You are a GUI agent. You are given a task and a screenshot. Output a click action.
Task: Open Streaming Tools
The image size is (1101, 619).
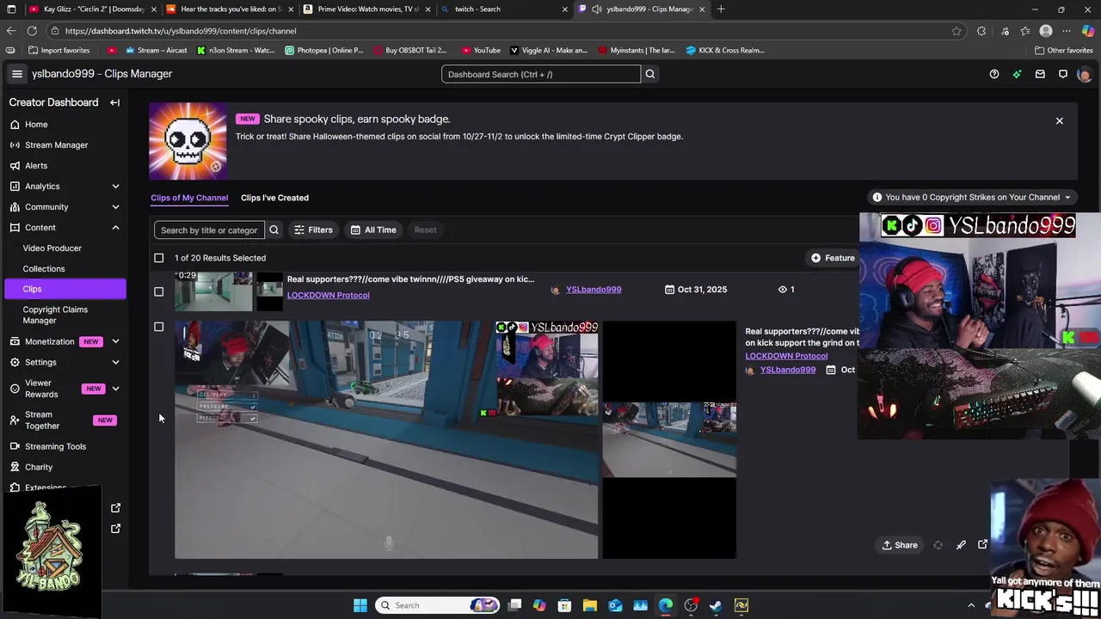point(55,446)
